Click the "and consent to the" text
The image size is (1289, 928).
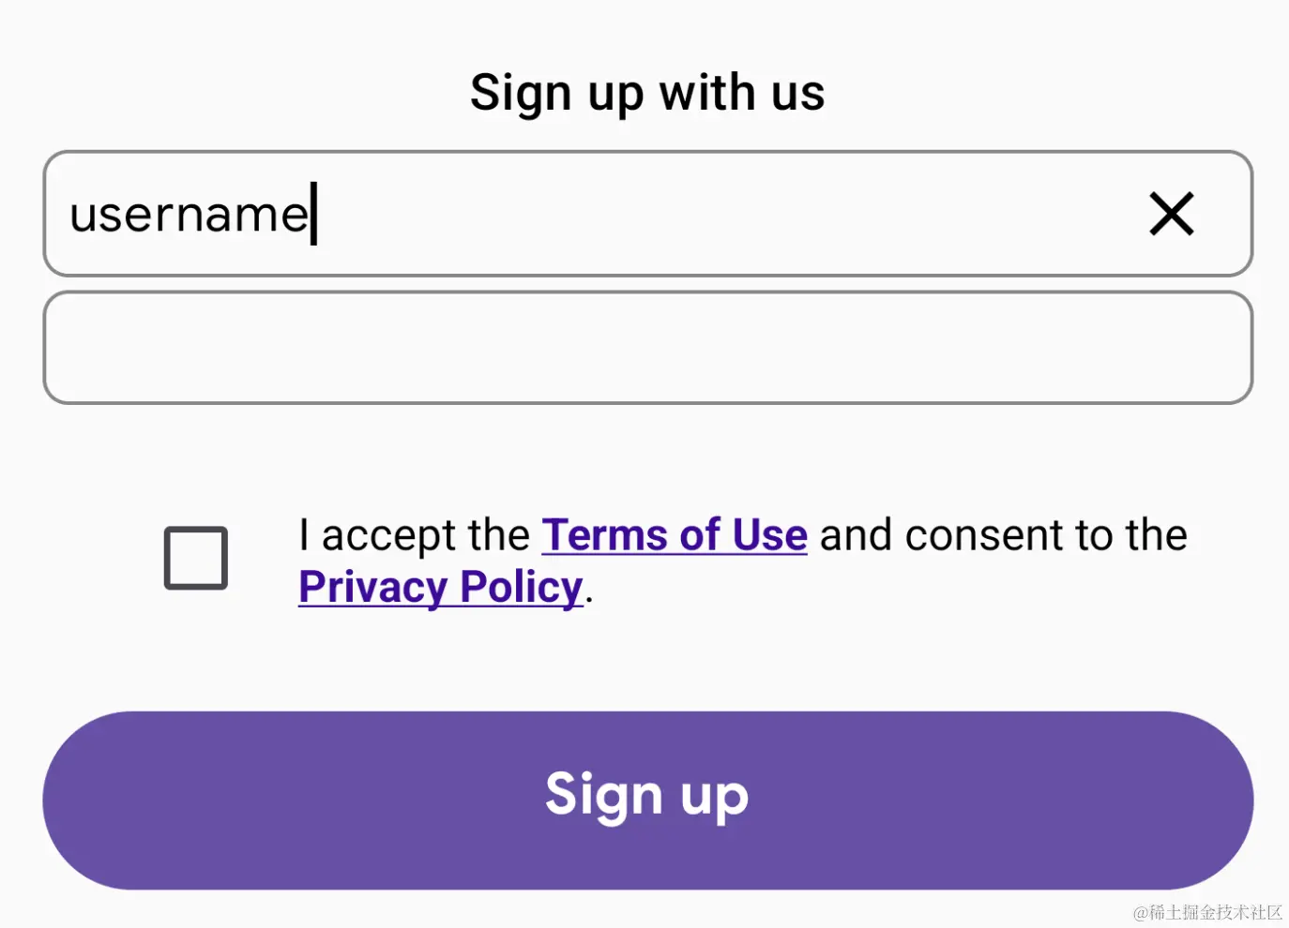[x=1003, y=535]
